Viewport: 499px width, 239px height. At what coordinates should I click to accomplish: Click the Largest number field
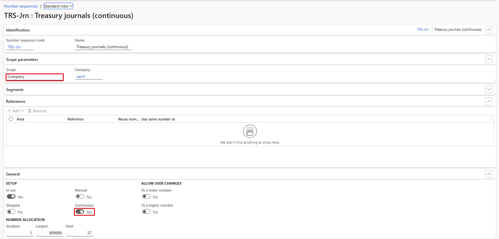[x=49, y=233]
